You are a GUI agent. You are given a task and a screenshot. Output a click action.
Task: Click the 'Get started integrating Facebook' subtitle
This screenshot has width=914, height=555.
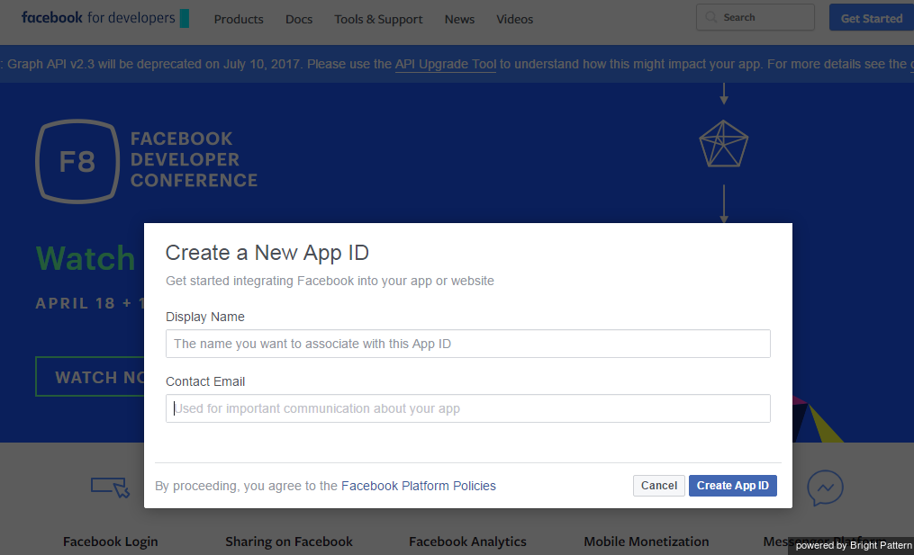pos(330,281)
